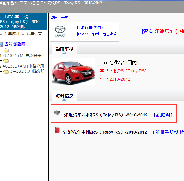Click the wave arrow under 当前车型

point(64,53)
